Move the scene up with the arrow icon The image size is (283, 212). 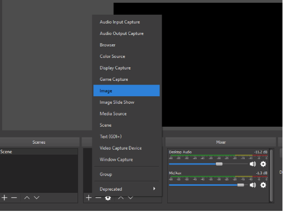(27, 198)
